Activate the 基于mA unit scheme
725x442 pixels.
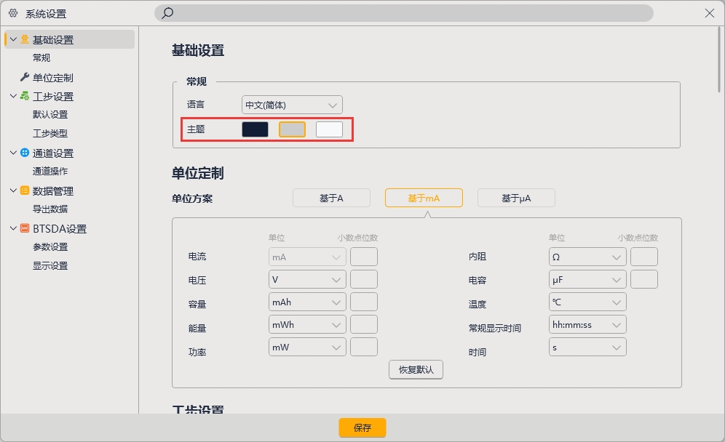click(x=424, y=197)
